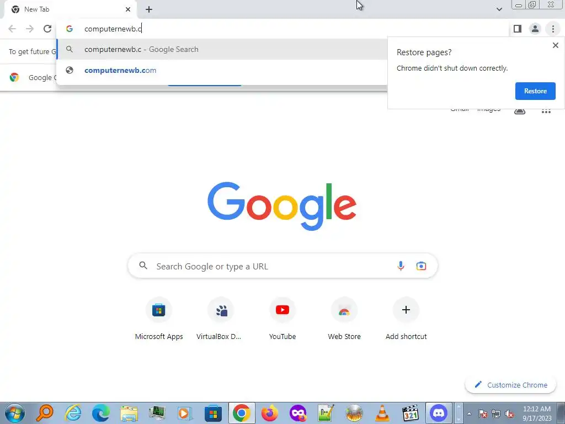Open a new tab with plus button

[149, 9]
